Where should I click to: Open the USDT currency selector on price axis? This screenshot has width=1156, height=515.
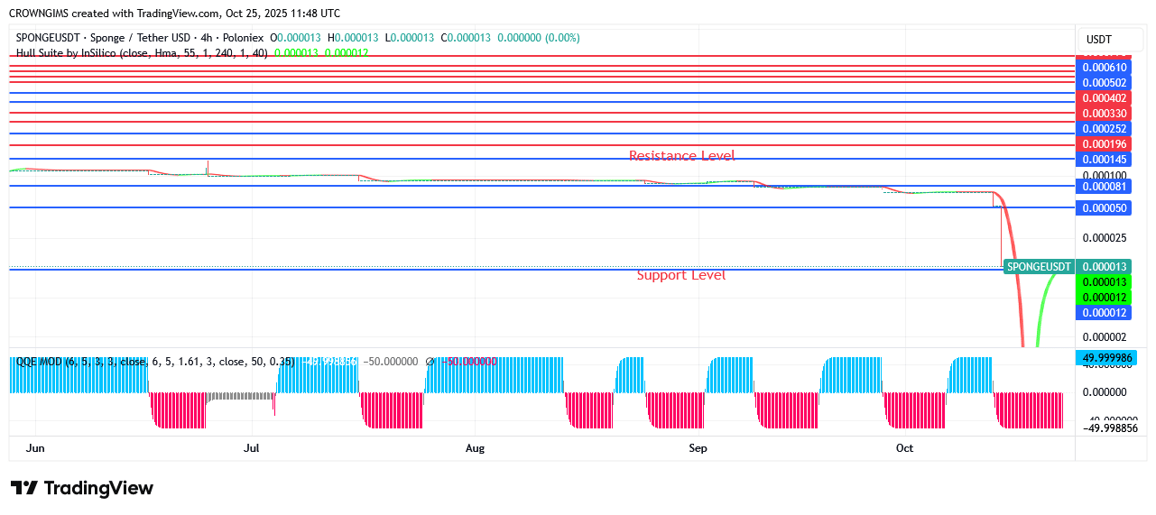1098,40
